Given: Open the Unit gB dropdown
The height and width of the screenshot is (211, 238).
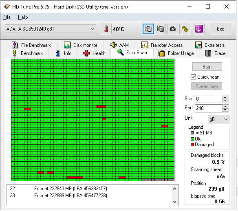Looking at the screenshot, I should point(218,119).
